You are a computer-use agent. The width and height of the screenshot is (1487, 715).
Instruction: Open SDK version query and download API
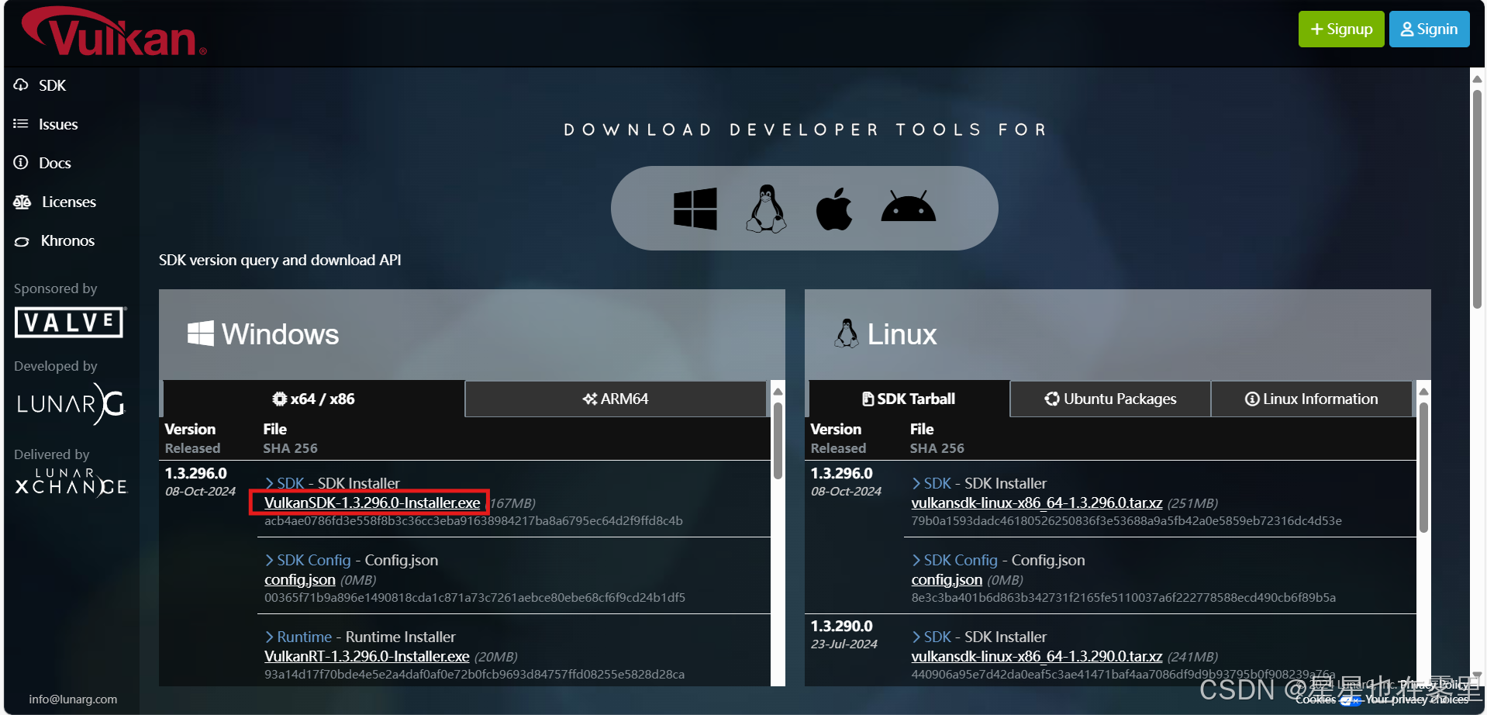click(280, 260)
